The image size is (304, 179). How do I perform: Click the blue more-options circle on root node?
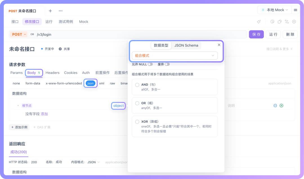[x=275, y=106]
